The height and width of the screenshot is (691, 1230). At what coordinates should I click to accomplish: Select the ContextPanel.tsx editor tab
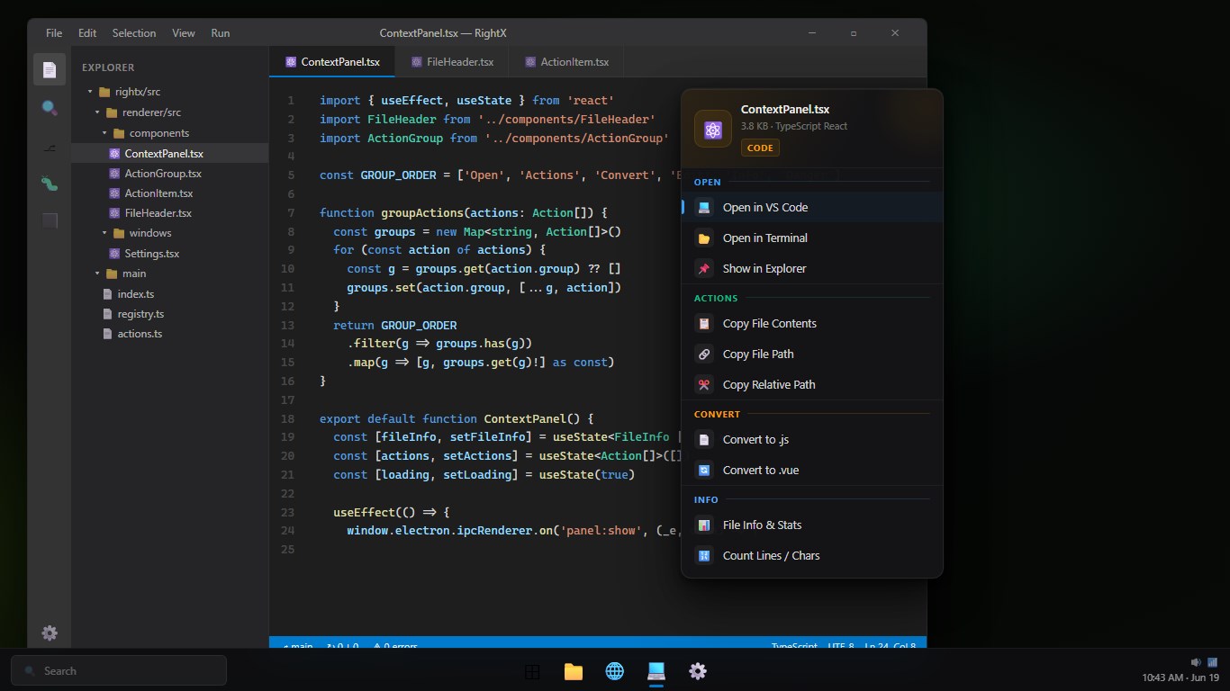(x=332, y=62)
